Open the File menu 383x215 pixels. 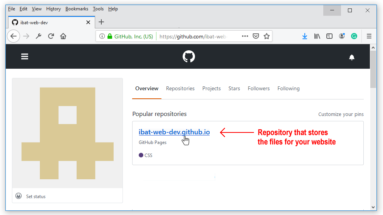click(12, 9)
